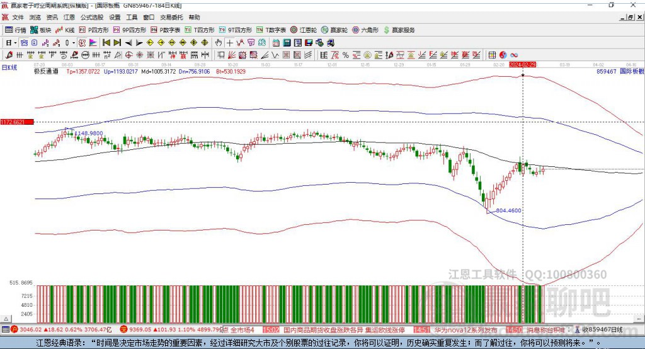The height and width of the screenshot is (349, 645).
Task: Click the pink flag chart icon
Action: point(93,42)
